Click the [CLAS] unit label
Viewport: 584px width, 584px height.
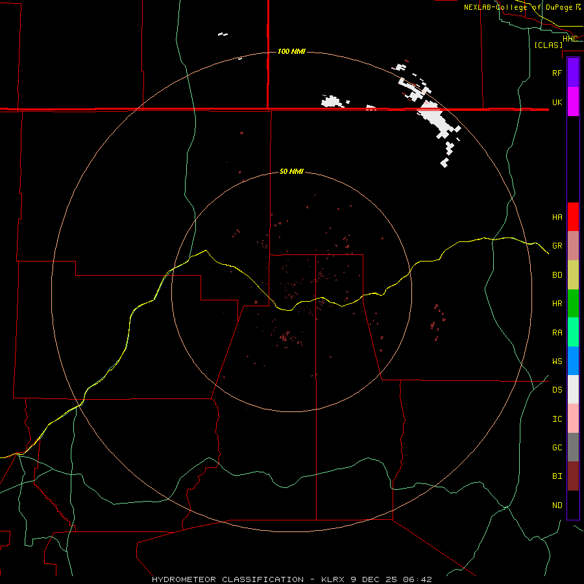click(x=548, y=45)
